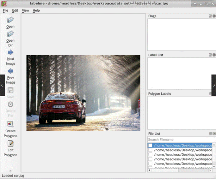Open the Help menu
216x179 pixels.
(36, 10)
